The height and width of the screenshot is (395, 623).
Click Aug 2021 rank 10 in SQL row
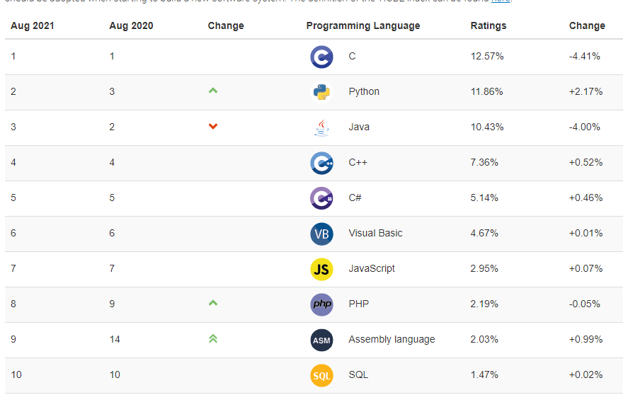pyautogui.click(x=16, y=374)
